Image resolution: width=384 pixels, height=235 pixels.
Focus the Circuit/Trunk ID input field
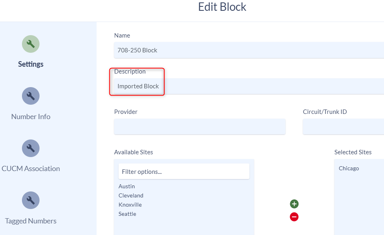[x=343, y=127]
